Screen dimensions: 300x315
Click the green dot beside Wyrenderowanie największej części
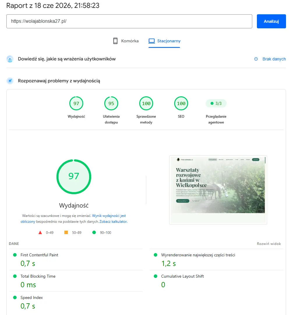pyautogui.click(x=156, y=255)
